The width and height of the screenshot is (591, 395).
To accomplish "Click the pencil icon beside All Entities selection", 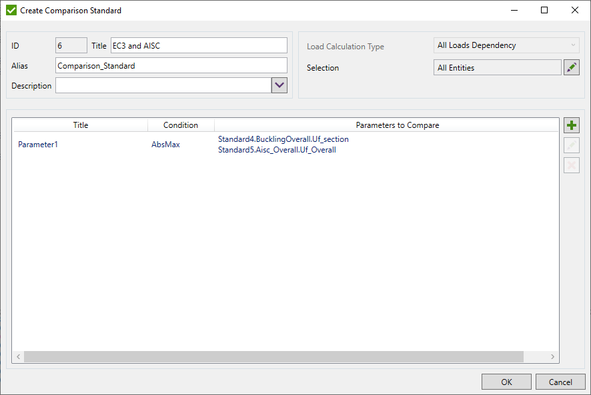I will click(x=572, y=67).
